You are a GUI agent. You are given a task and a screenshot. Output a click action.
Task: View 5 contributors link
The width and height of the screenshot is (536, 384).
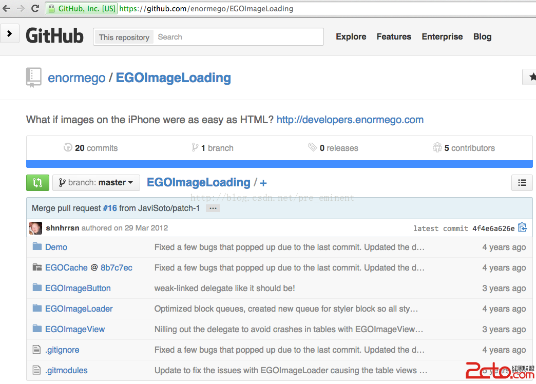tap(464, 148)
